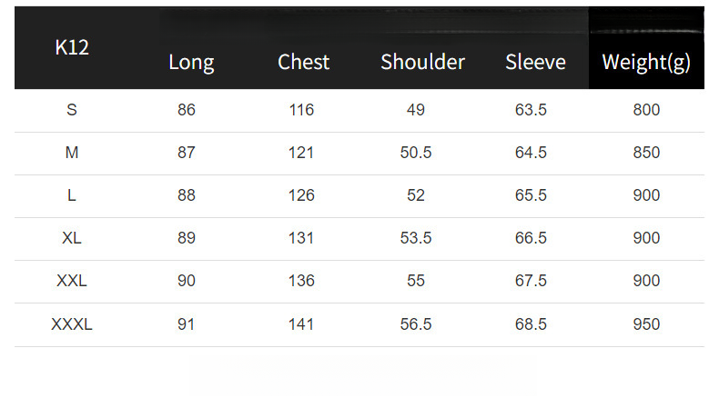The image size is (719, 398).
Task: Click the XXL size row label
Action: pos(72,281)
